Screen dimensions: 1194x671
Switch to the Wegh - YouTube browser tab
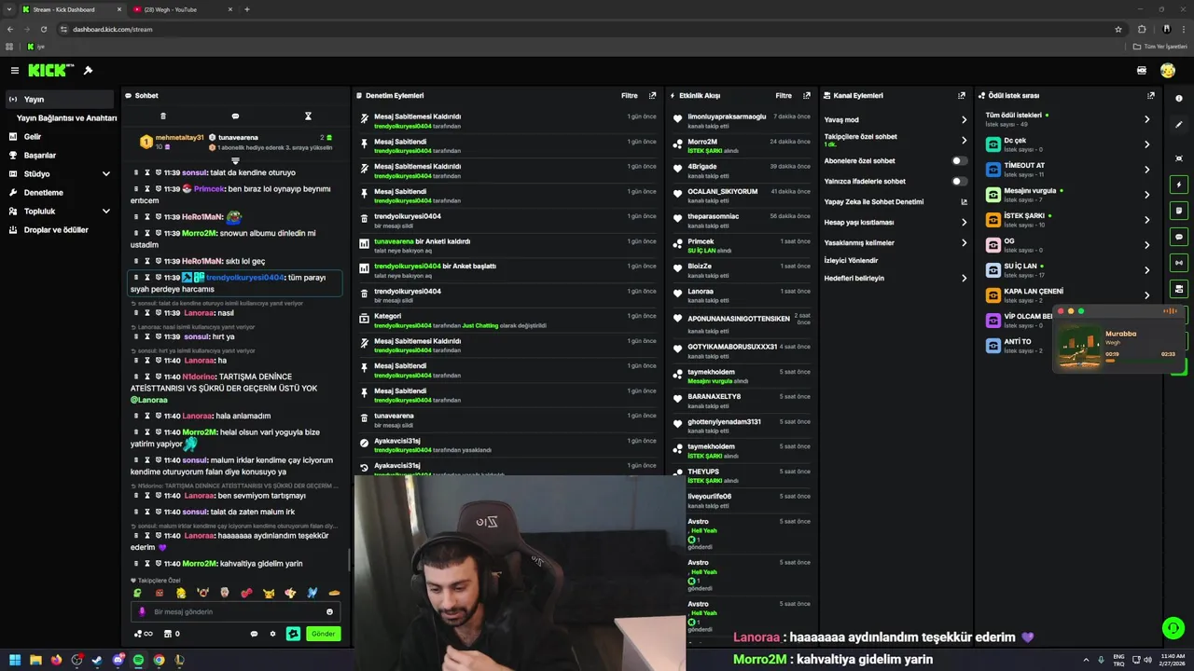click(x=182, y=9)
